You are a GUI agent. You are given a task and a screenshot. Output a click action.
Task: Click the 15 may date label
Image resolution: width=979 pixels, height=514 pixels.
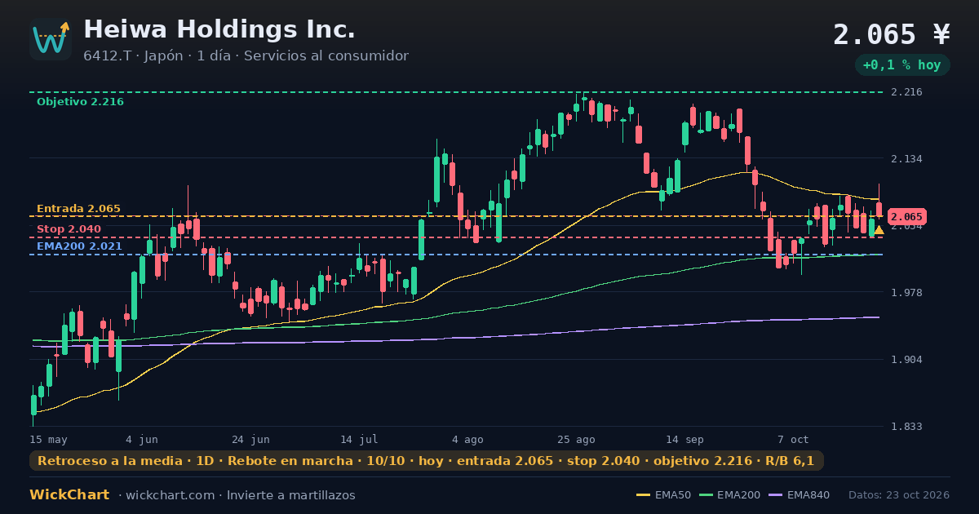(x=49, y=440)
